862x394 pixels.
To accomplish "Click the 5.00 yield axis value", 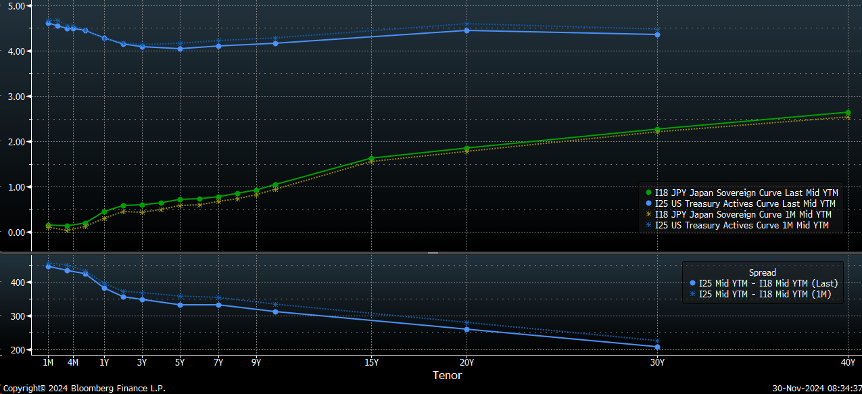I will pos(15,6).
